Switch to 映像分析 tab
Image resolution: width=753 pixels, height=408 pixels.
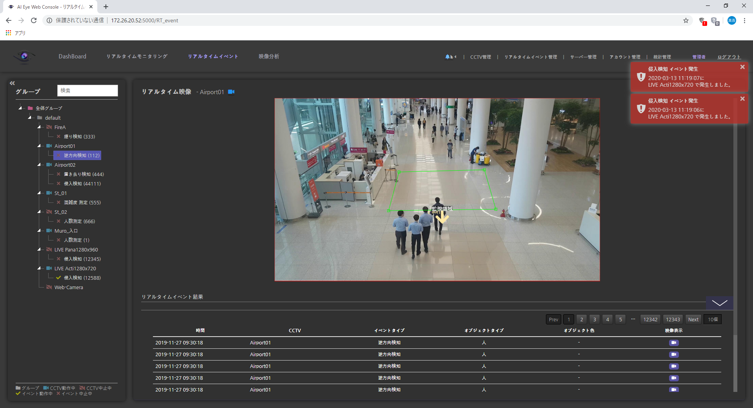pos(269,56)
